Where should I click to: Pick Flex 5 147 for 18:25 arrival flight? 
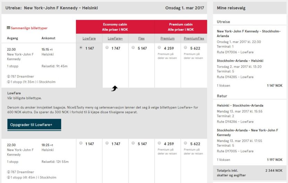[133, 143]
